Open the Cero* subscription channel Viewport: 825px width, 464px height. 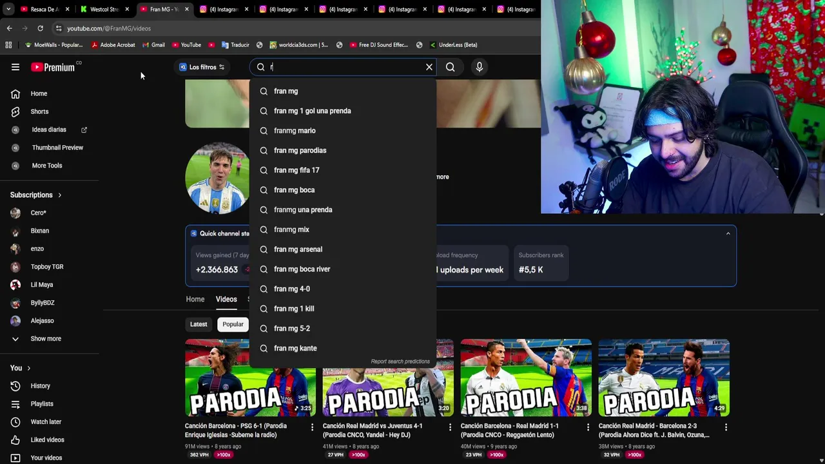(38, 213)
